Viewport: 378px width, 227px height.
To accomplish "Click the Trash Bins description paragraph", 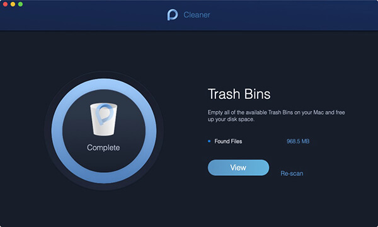I will pyautogui.click(x=277, y=116).
